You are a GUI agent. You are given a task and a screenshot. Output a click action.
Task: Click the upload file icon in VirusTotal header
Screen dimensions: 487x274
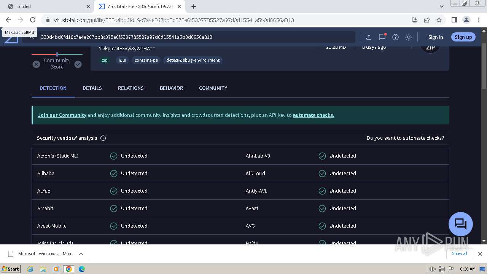pos(369,37)
